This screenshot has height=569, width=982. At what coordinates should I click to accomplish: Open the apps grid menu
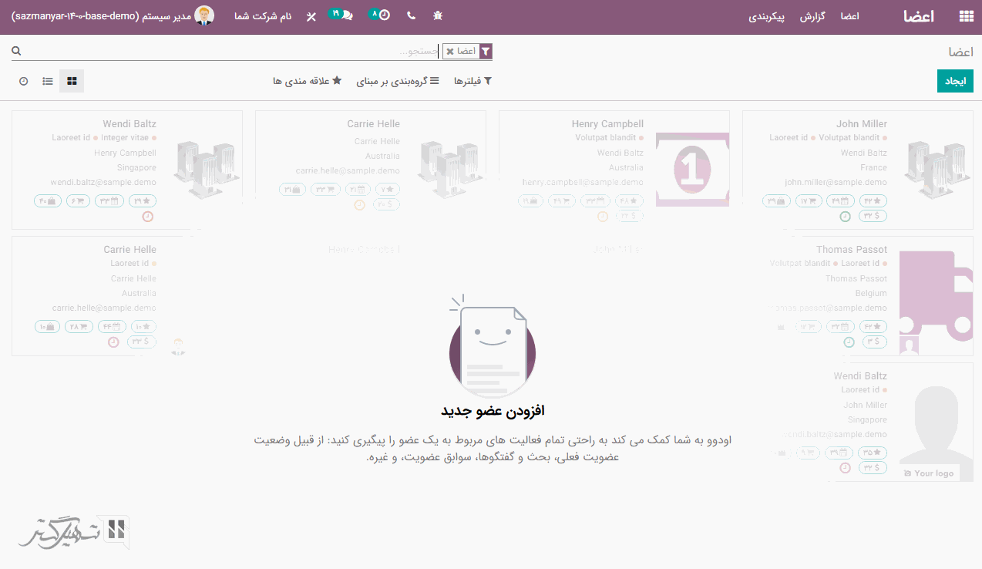pyautogui.click(x=965, y=16)
